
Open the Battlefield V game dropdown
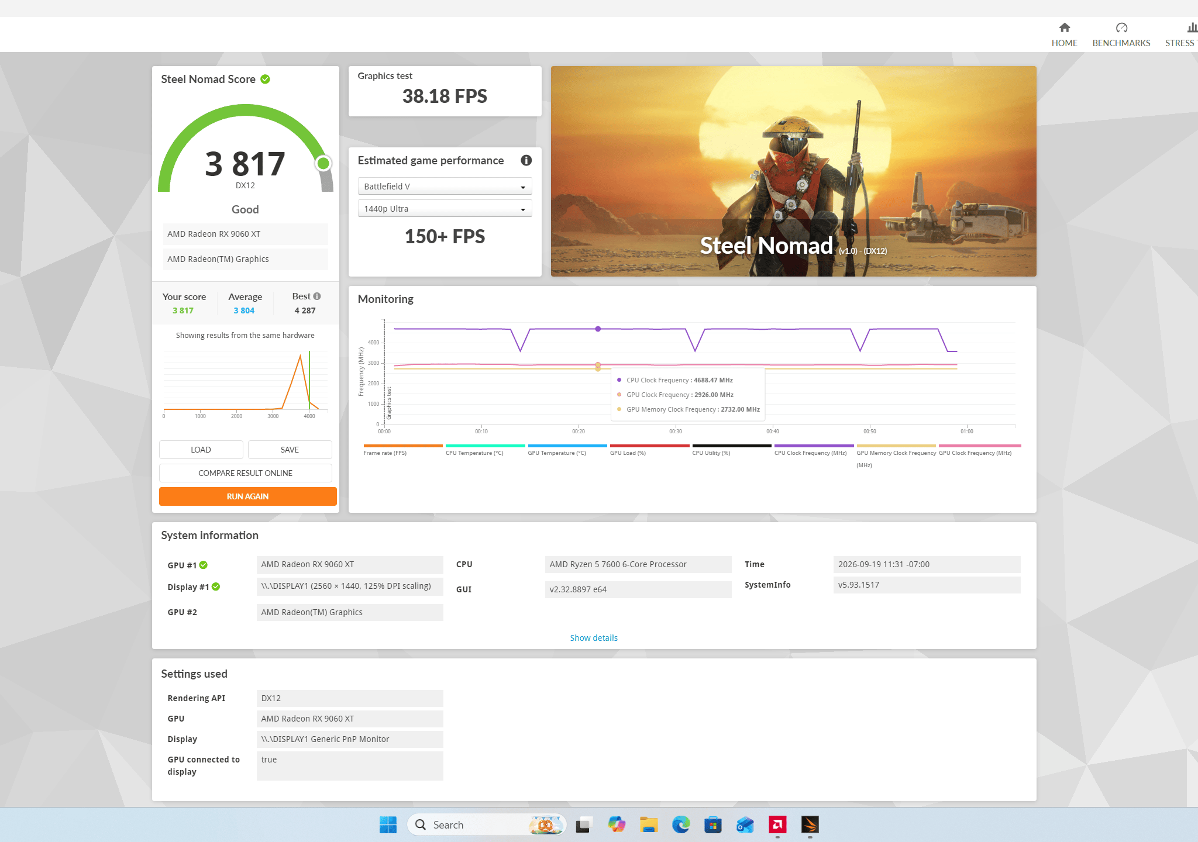[x=445, y=187]
